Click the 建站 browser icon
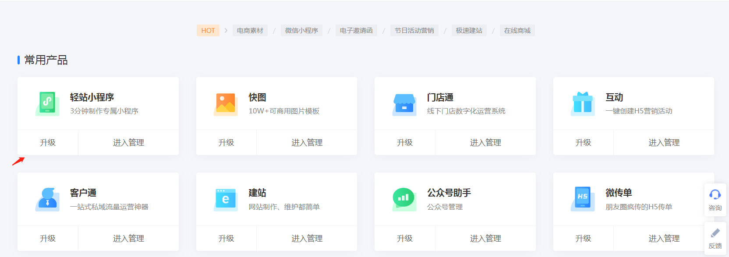The image size is (729, 257). click(x=226, y=200)
